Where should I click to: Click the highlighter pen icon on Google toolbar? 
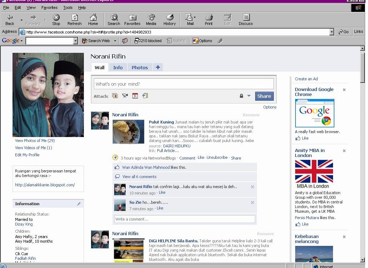coord(220,41)
